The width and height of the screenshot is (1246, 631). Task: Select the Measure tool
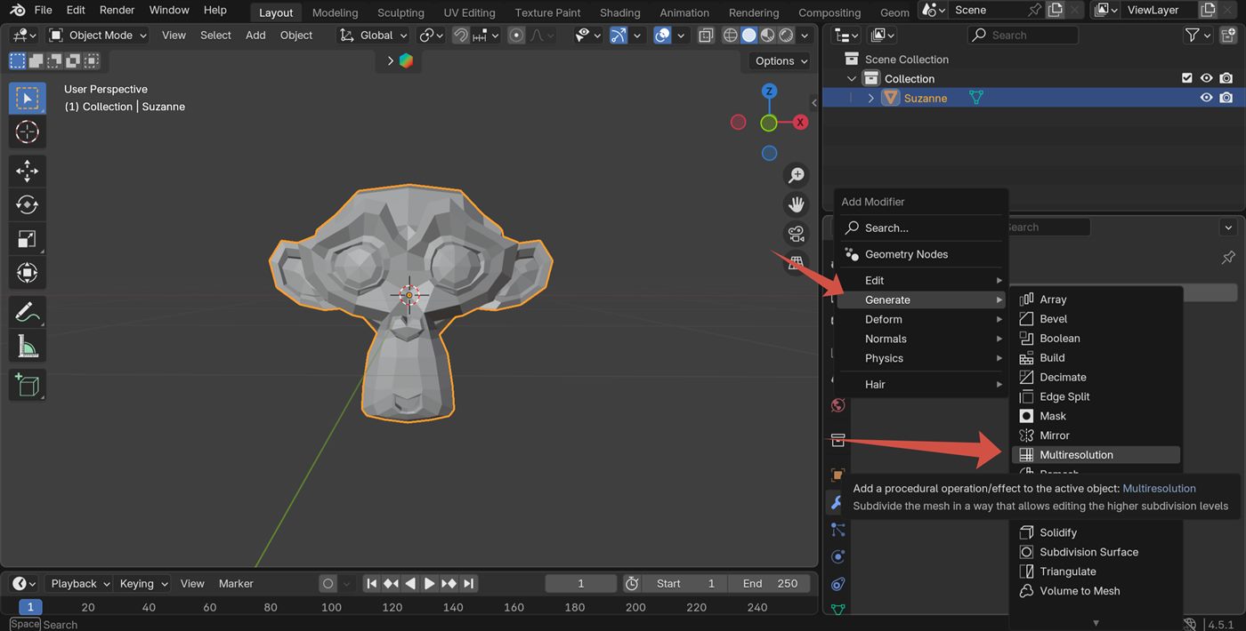pyautogui.click(x=27, y=346)
